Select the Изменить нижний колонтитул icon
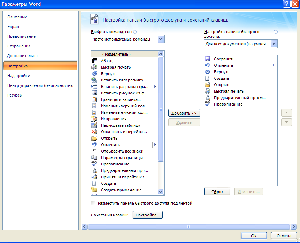Viewport: 300px width, 243px height. point(94,112)
